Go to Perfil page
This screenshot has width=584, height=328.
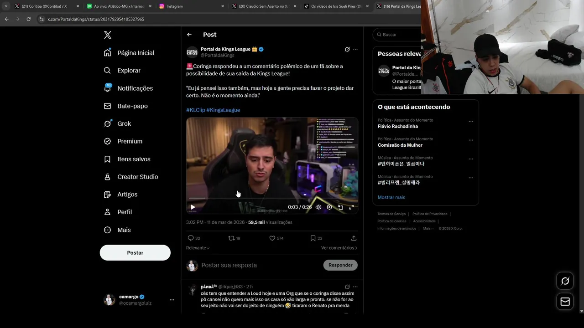pos(118,212)
